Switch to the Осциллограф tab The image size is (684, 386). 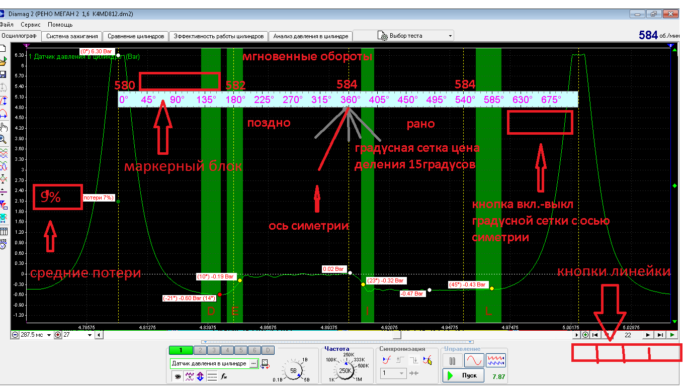pos(20,36)
